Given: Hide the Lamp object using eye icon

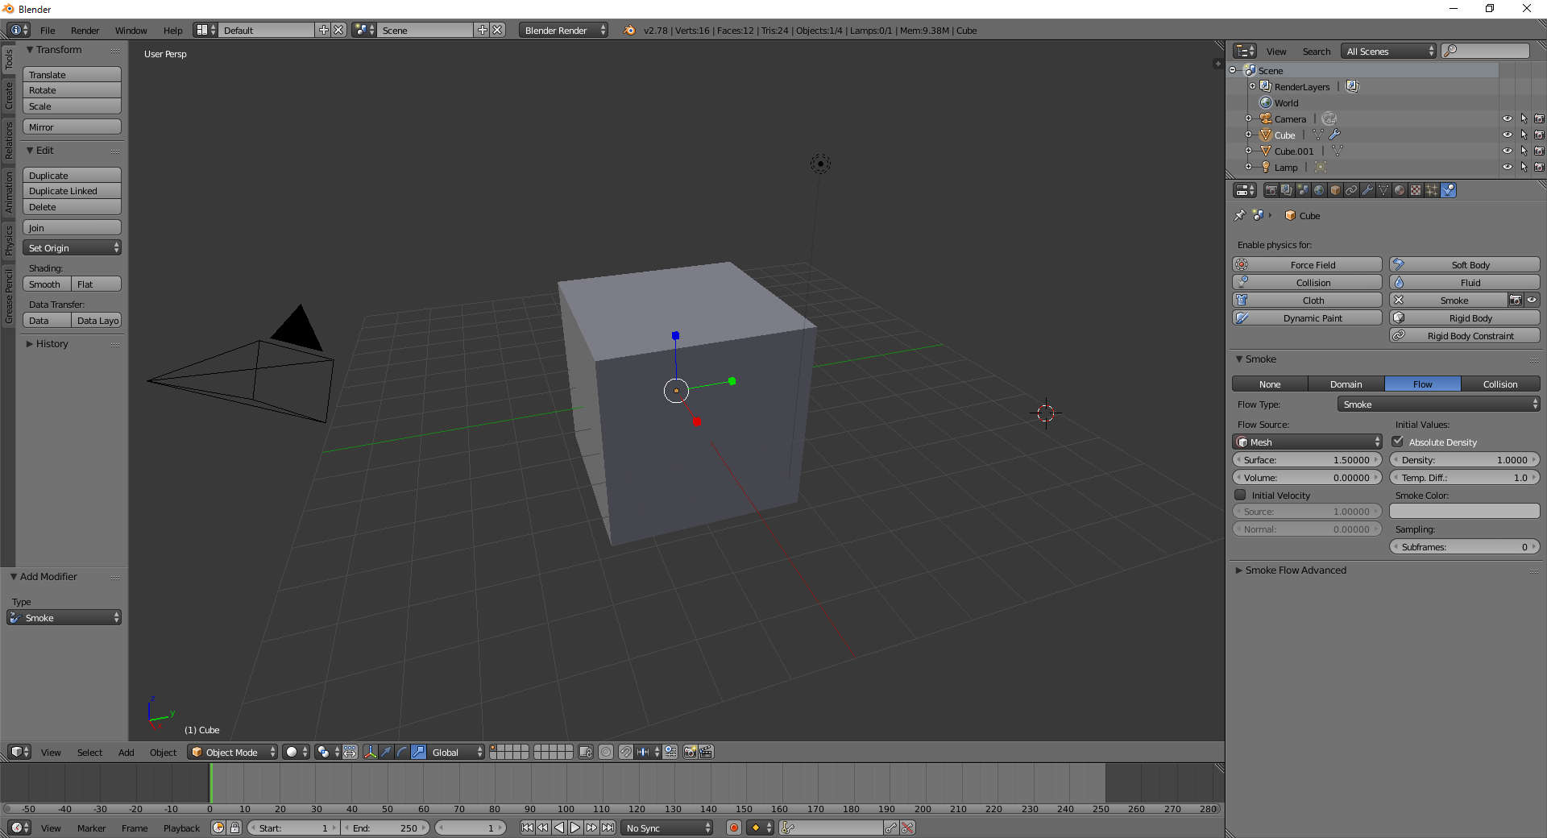Looking at the screenshot, I should coord(1507,167).
